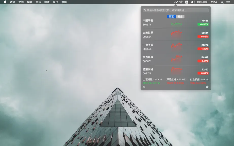This screenshot has width=234, height=146.
Task: Click the 1.23% change badge for 三七互娱
Action: click(x=203, y=49)
